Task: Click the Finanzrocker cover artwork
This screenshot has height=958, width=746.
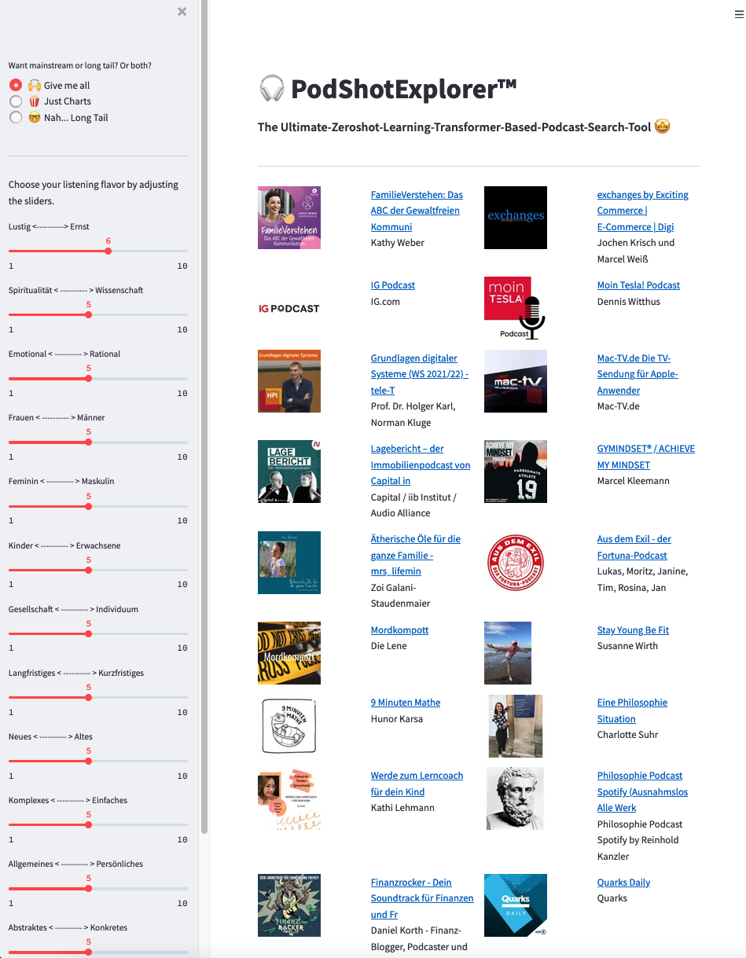Action: coord(288,905)
